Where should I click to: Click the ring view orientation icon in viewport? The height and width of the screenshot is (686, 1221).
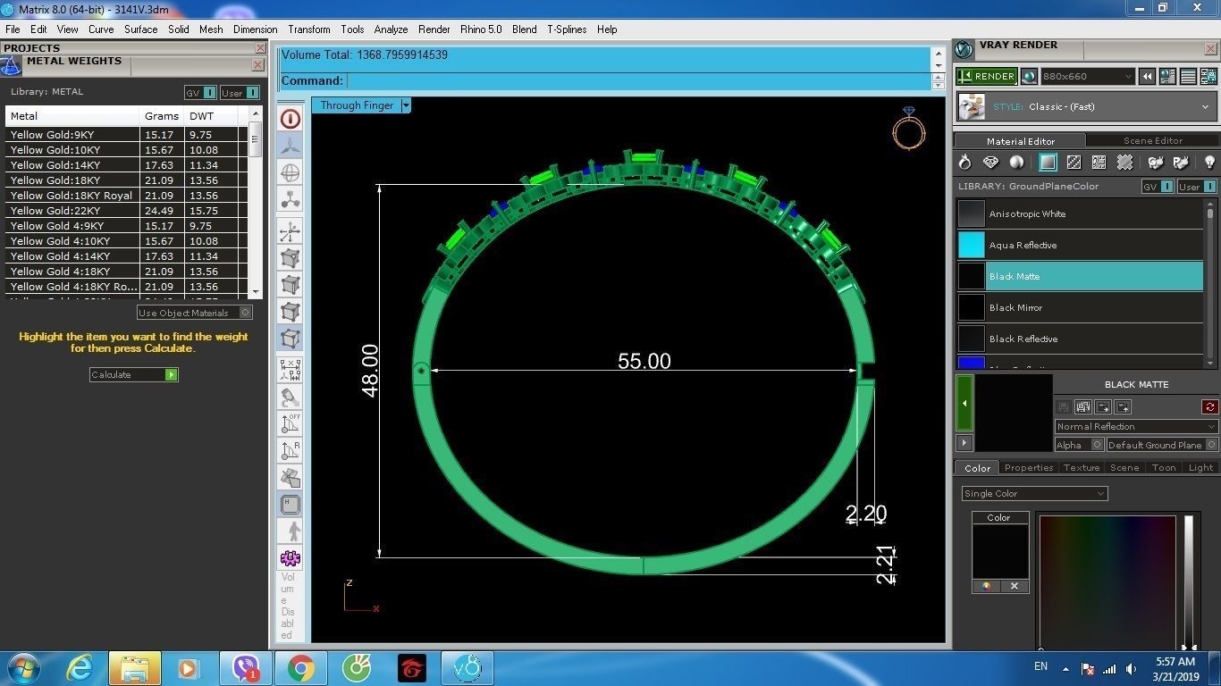[908, 129]
